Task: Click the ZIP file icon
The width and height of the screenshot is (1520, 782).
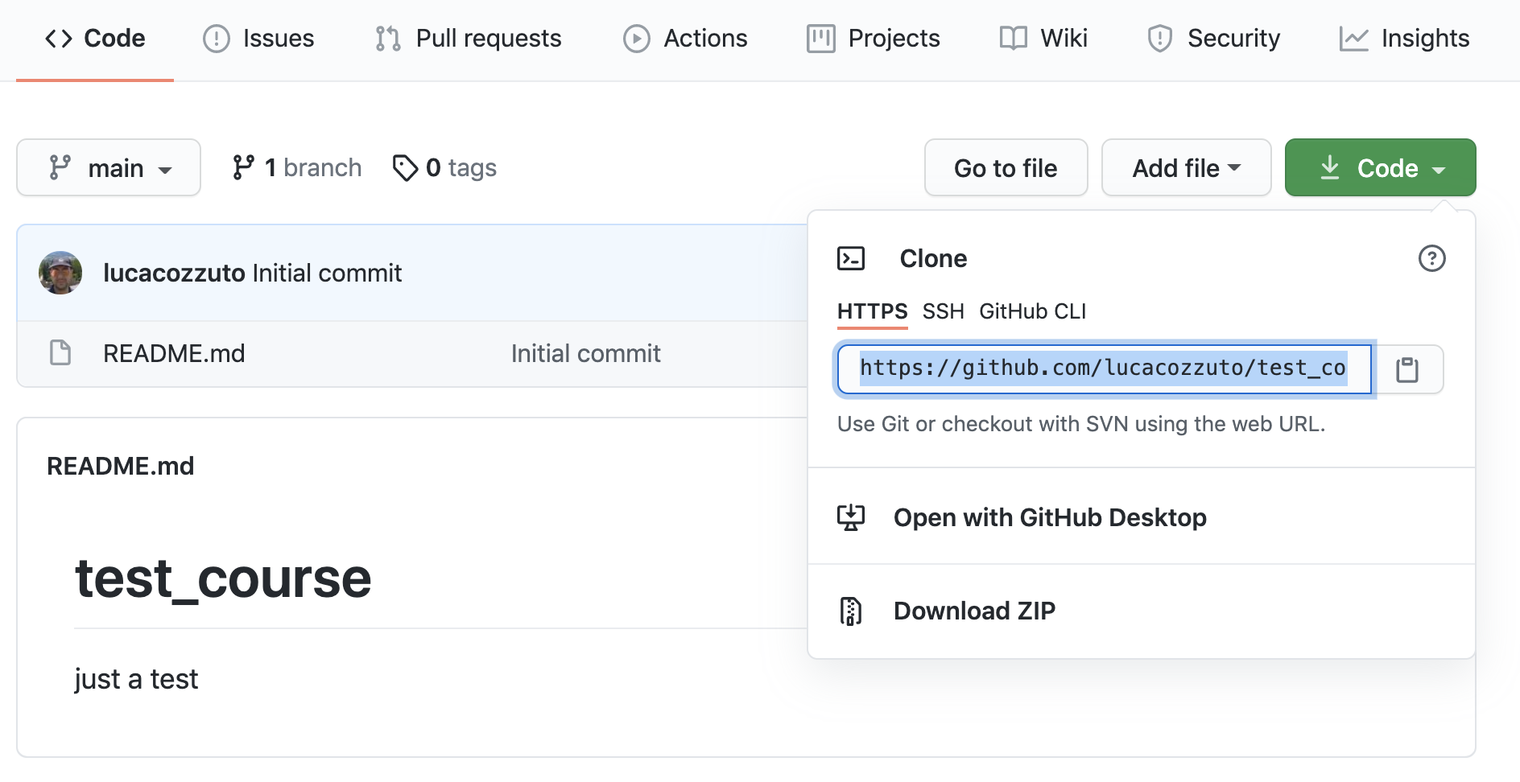Action: click(851, 611)
